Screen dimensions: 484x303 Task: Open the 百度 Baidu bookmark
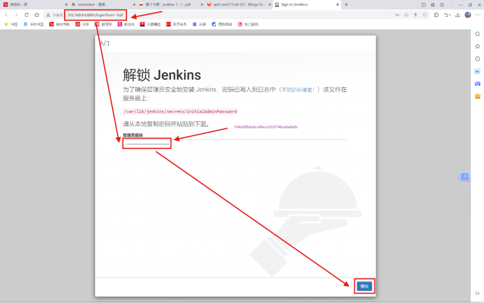click(199, 24)
